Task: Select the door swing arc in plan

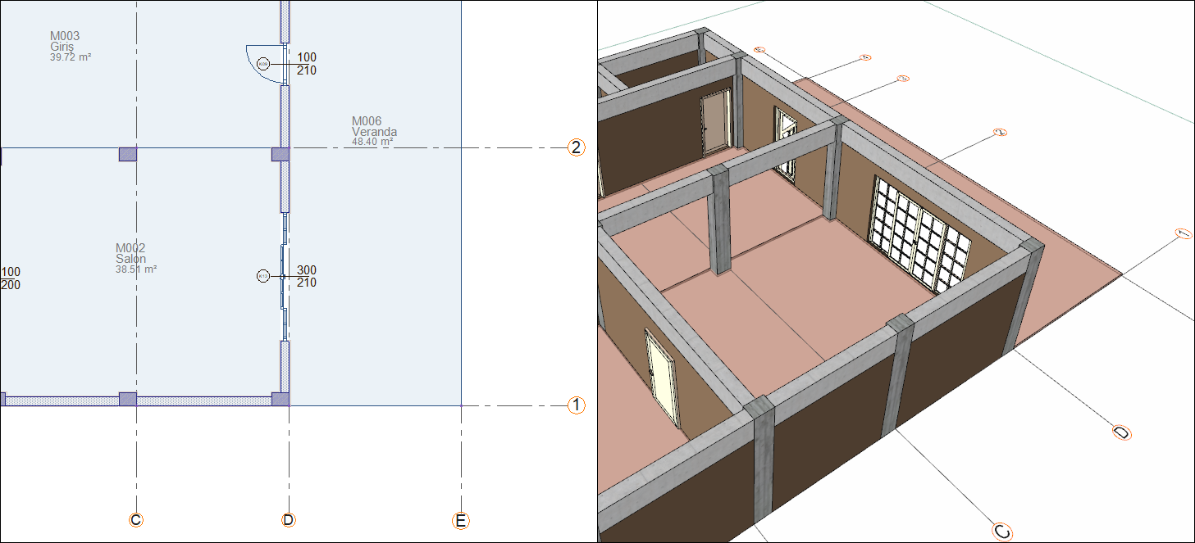Action: (x=259, y=64)
